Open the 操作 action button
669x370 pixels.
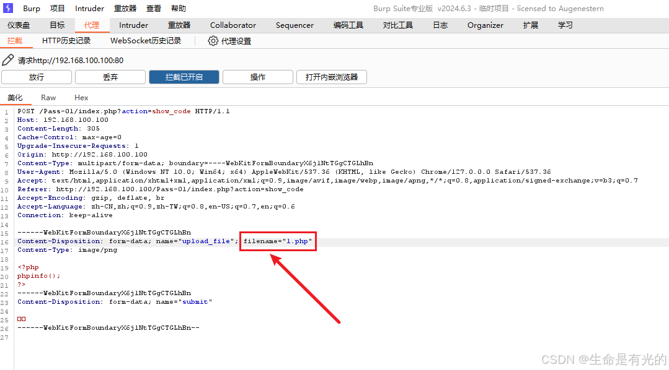258,77
